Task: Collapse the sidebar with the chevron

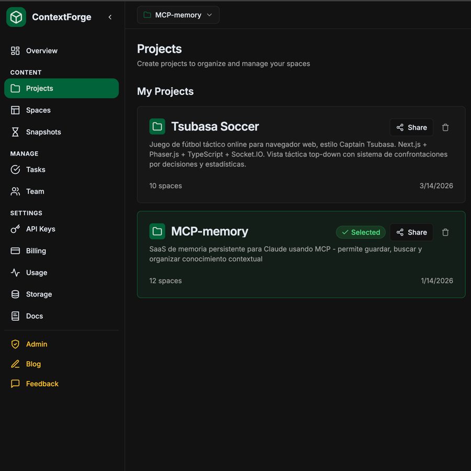Action: [110, 17]
